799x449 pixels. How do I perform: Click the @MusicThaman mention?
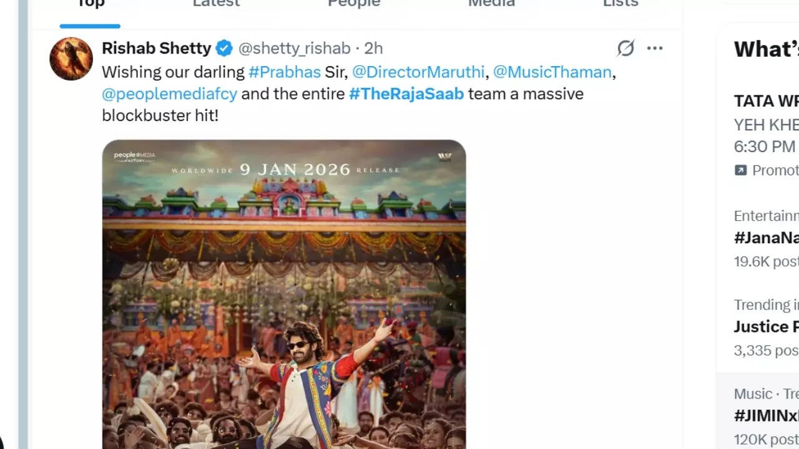[x=552, y=72]
